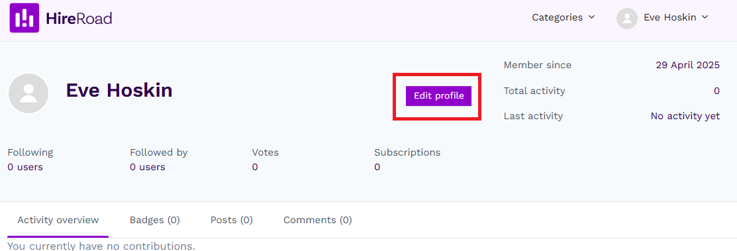Click the Subscriptions count link
This screenshot has width=737, height=251.
click(377, 167)
